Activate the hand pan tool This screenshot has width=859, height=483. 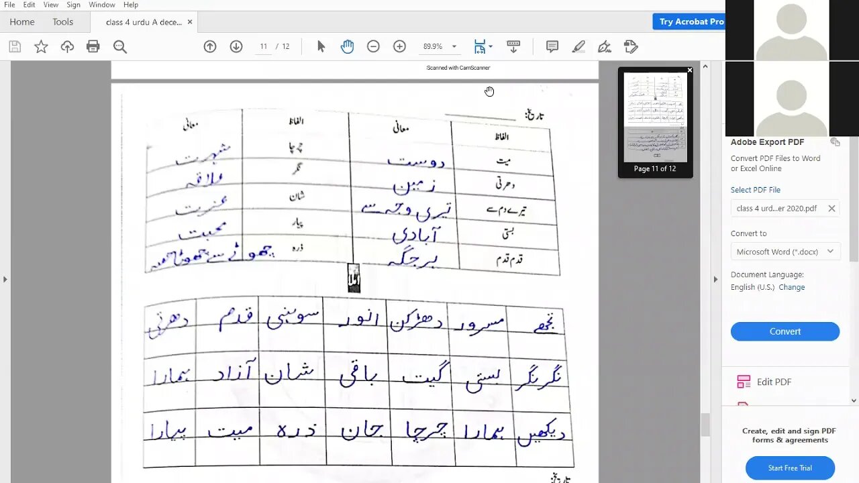click(347, 46)
